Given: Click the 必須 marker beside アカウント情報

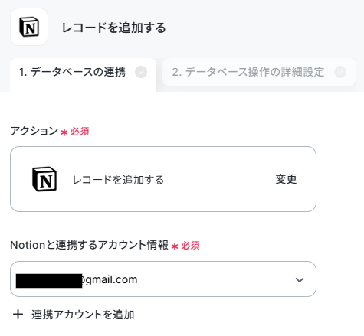Looking at the screenshot, I should point(190,246).
